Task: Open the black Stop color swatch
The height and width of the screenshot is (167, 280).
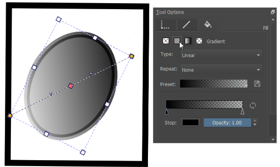Action: click(190, 123)
